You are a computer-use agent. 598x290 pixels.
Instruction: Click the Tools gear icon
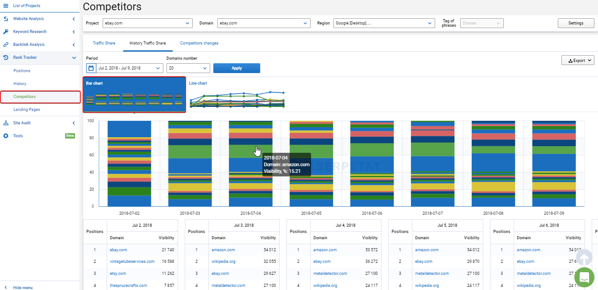(x=6, y=136)
